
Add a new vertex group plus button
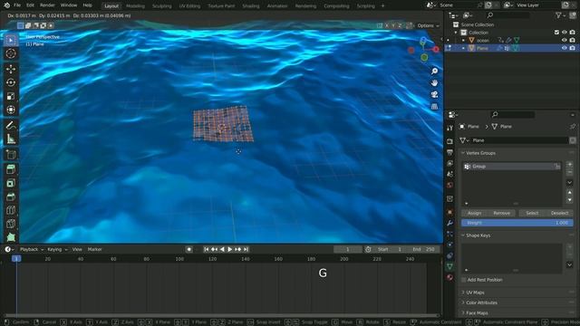570,164
